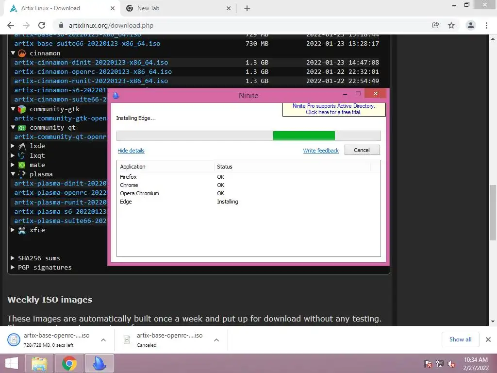The image size is (497, 373).
Task: Open File Explorer from the taskbar
Action: pyautogui.click(x=39, y=363)
